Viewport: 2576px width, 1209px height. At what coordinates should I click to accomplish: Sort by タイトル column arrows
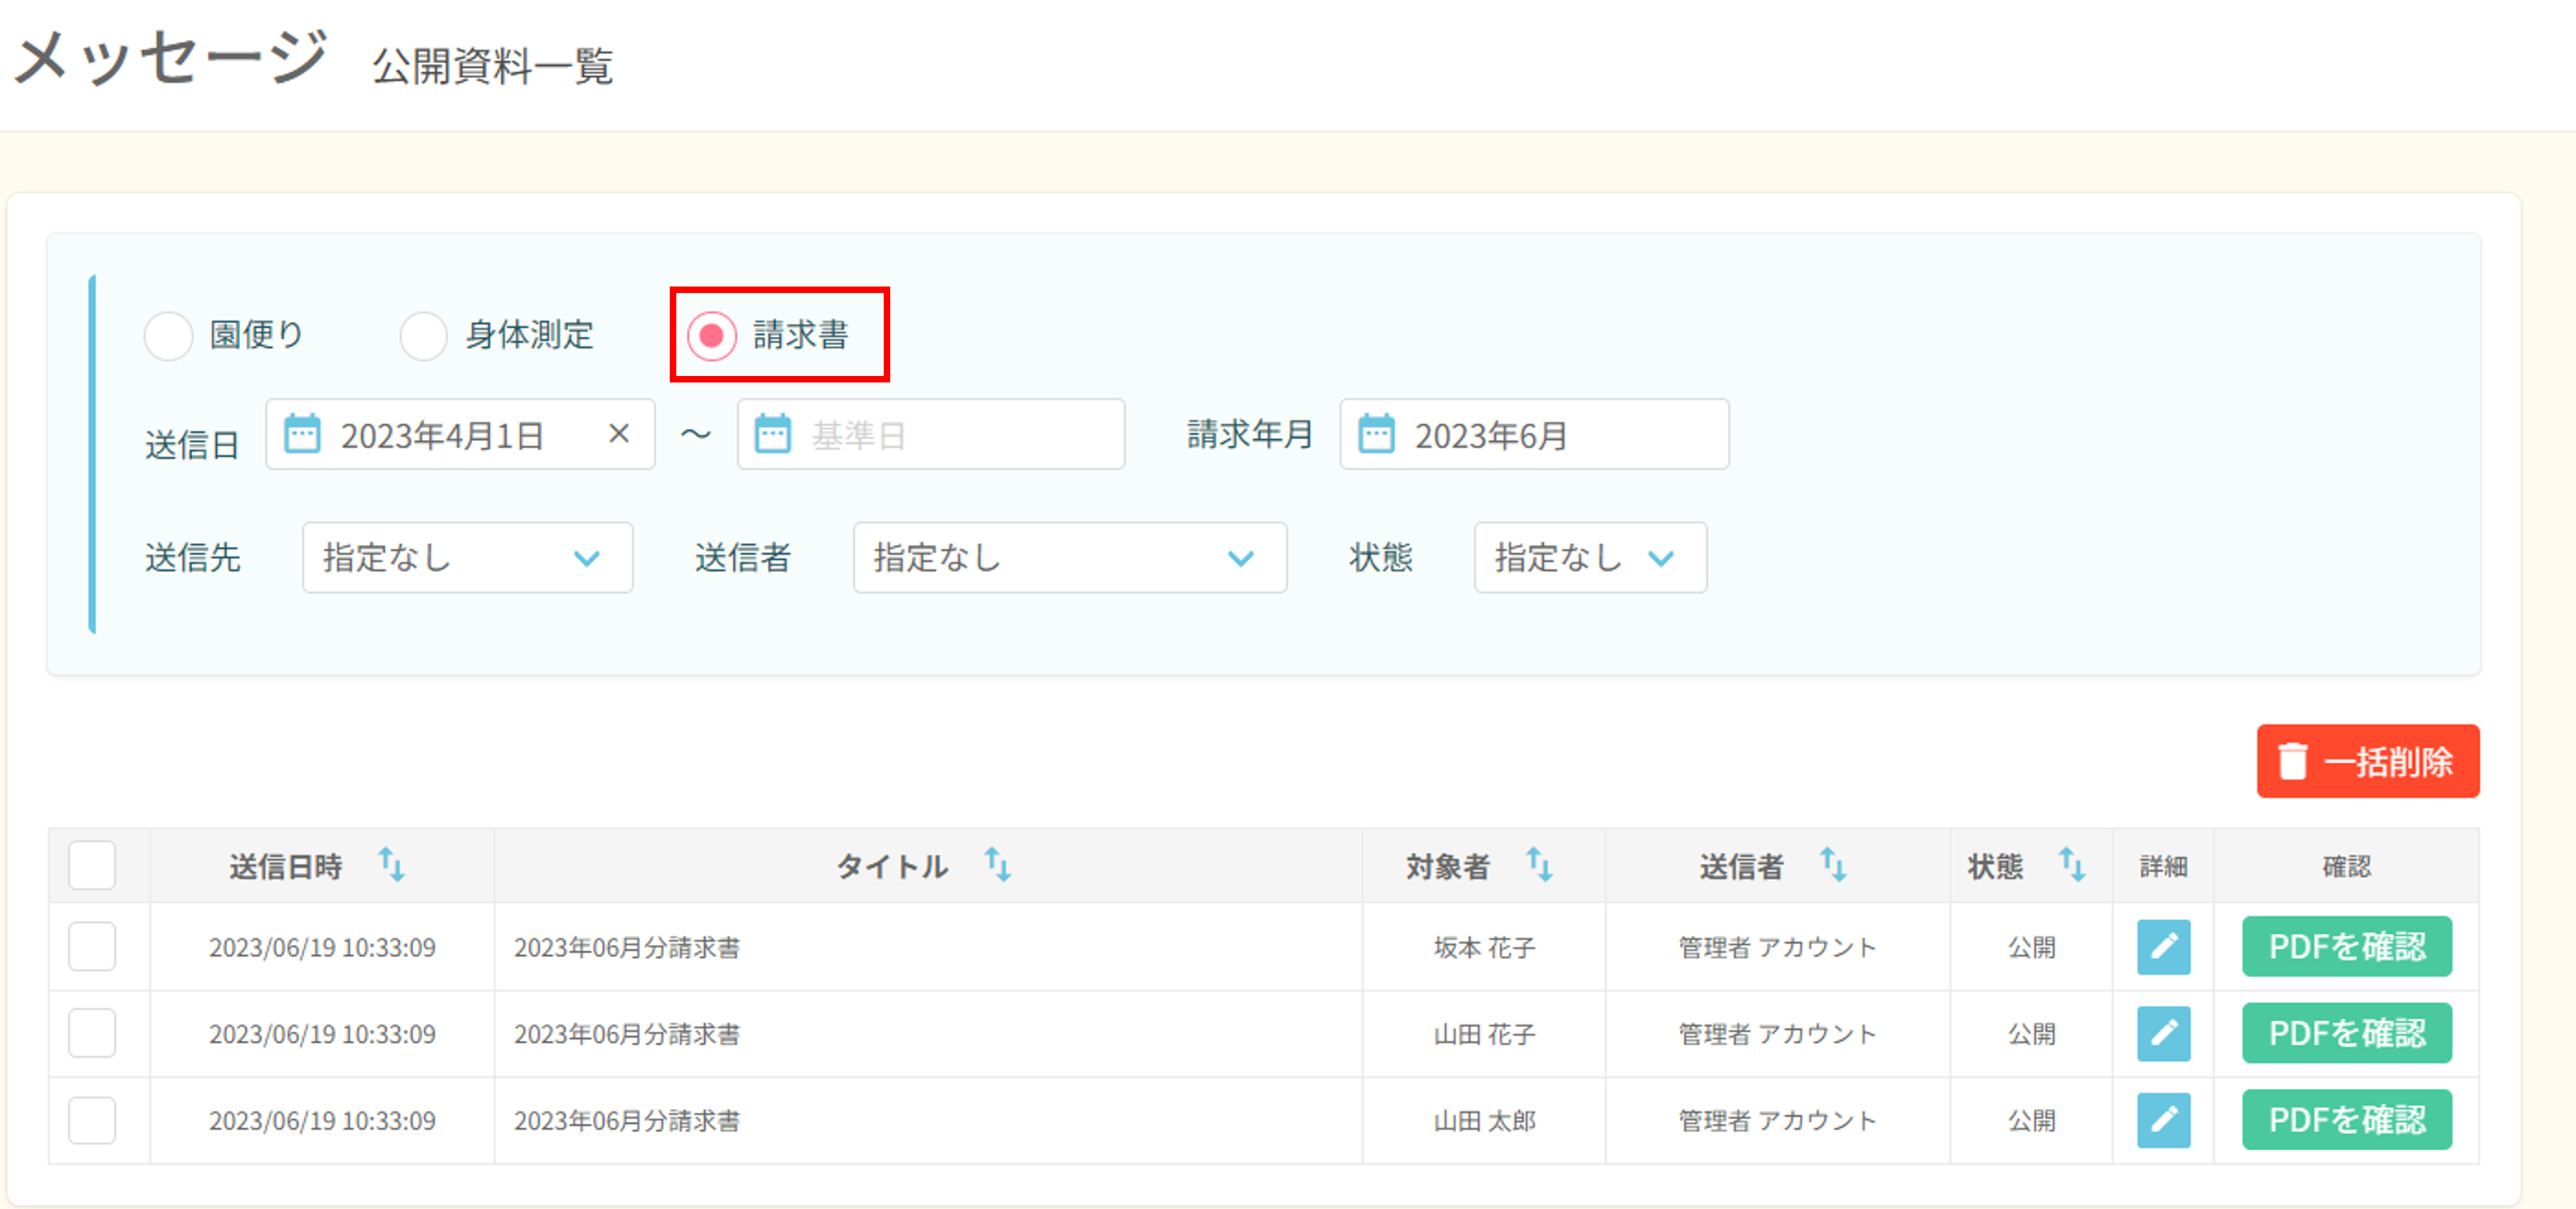click(997, 864)
